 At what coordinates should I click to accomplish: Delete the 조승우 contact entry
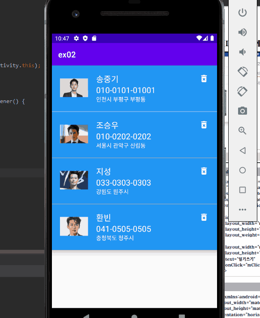click(x=204, y=125)
